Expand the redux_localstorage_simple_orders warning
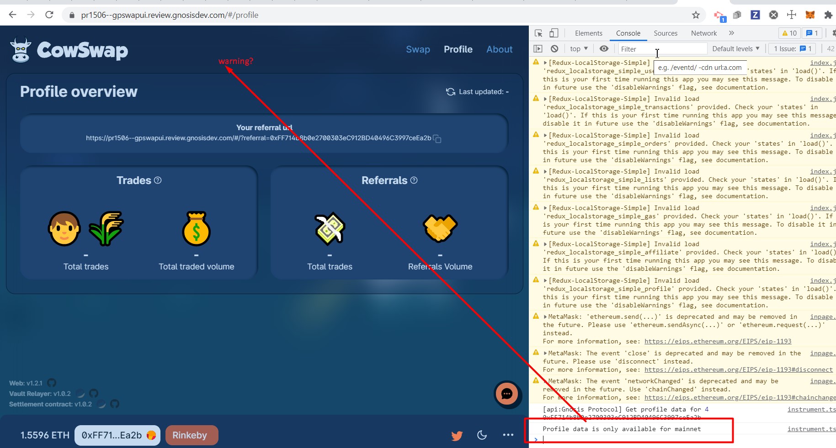Screen dimensions: 836x448 [x=545, y=136]
